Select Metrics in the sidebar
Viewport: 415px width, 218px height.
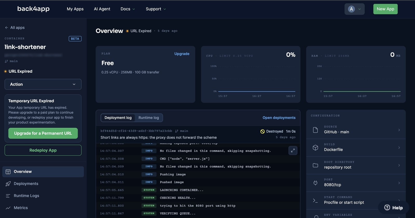tap(43, 208)
